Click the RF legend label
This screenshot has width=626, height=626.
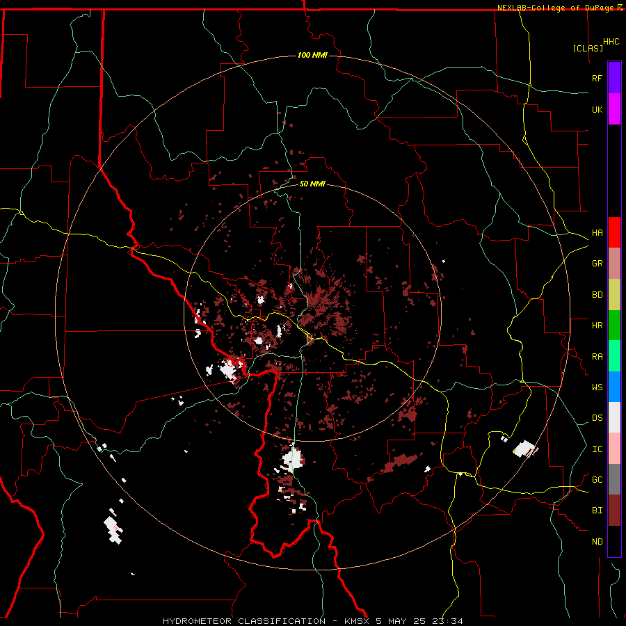(597, 79)
